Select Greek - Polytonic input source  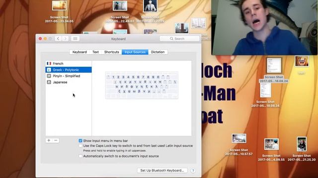point(69,70)
